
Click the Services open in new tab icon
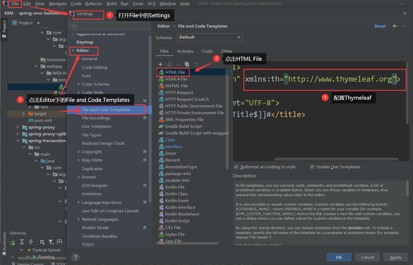(x=60, y=242)
